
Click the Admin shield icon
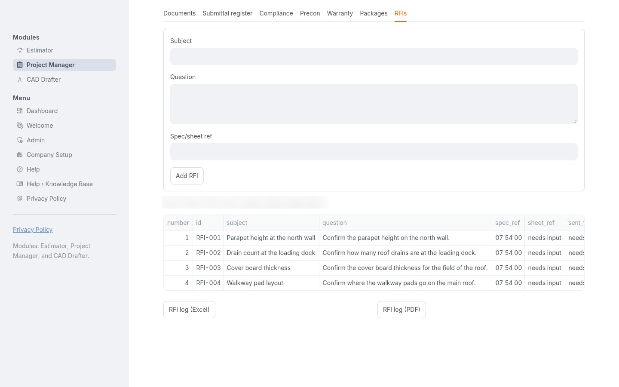[x=20, y=140]
